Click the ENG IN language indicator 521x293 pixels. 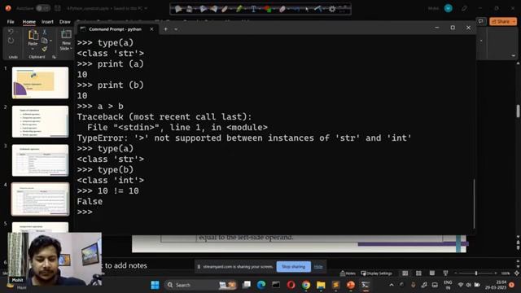click(x=448, y=285)
